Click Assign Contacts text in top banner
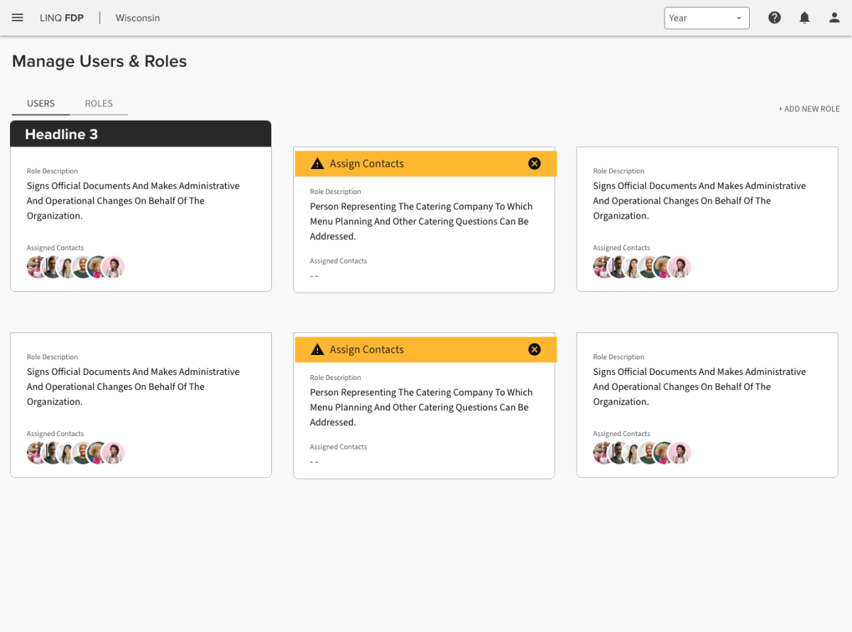Viewport: 852px width, 632px height. tap(366, 163)
